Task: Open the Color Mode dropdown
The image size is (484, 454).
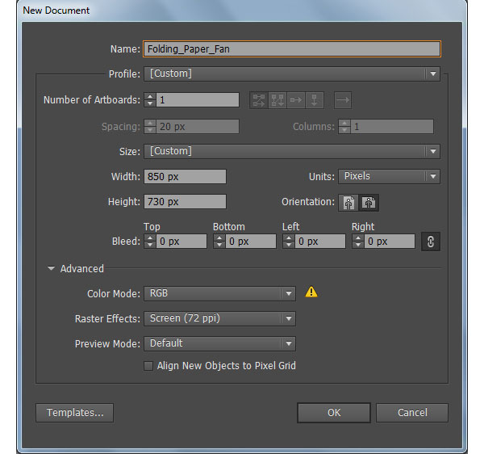Action: pos(219,293)
